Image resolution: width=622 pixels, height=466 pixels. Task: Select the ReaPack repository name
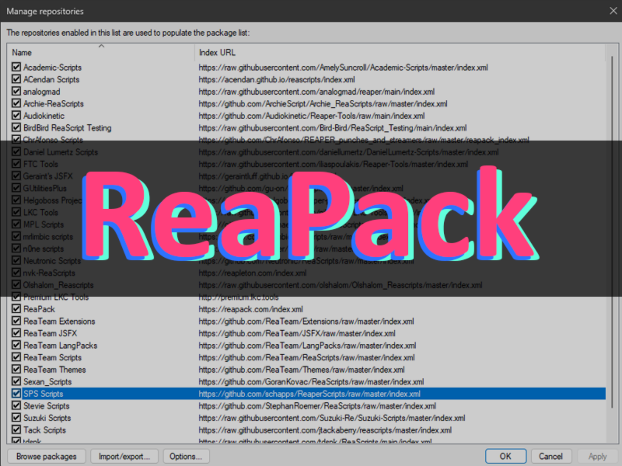tap(39, 309)
